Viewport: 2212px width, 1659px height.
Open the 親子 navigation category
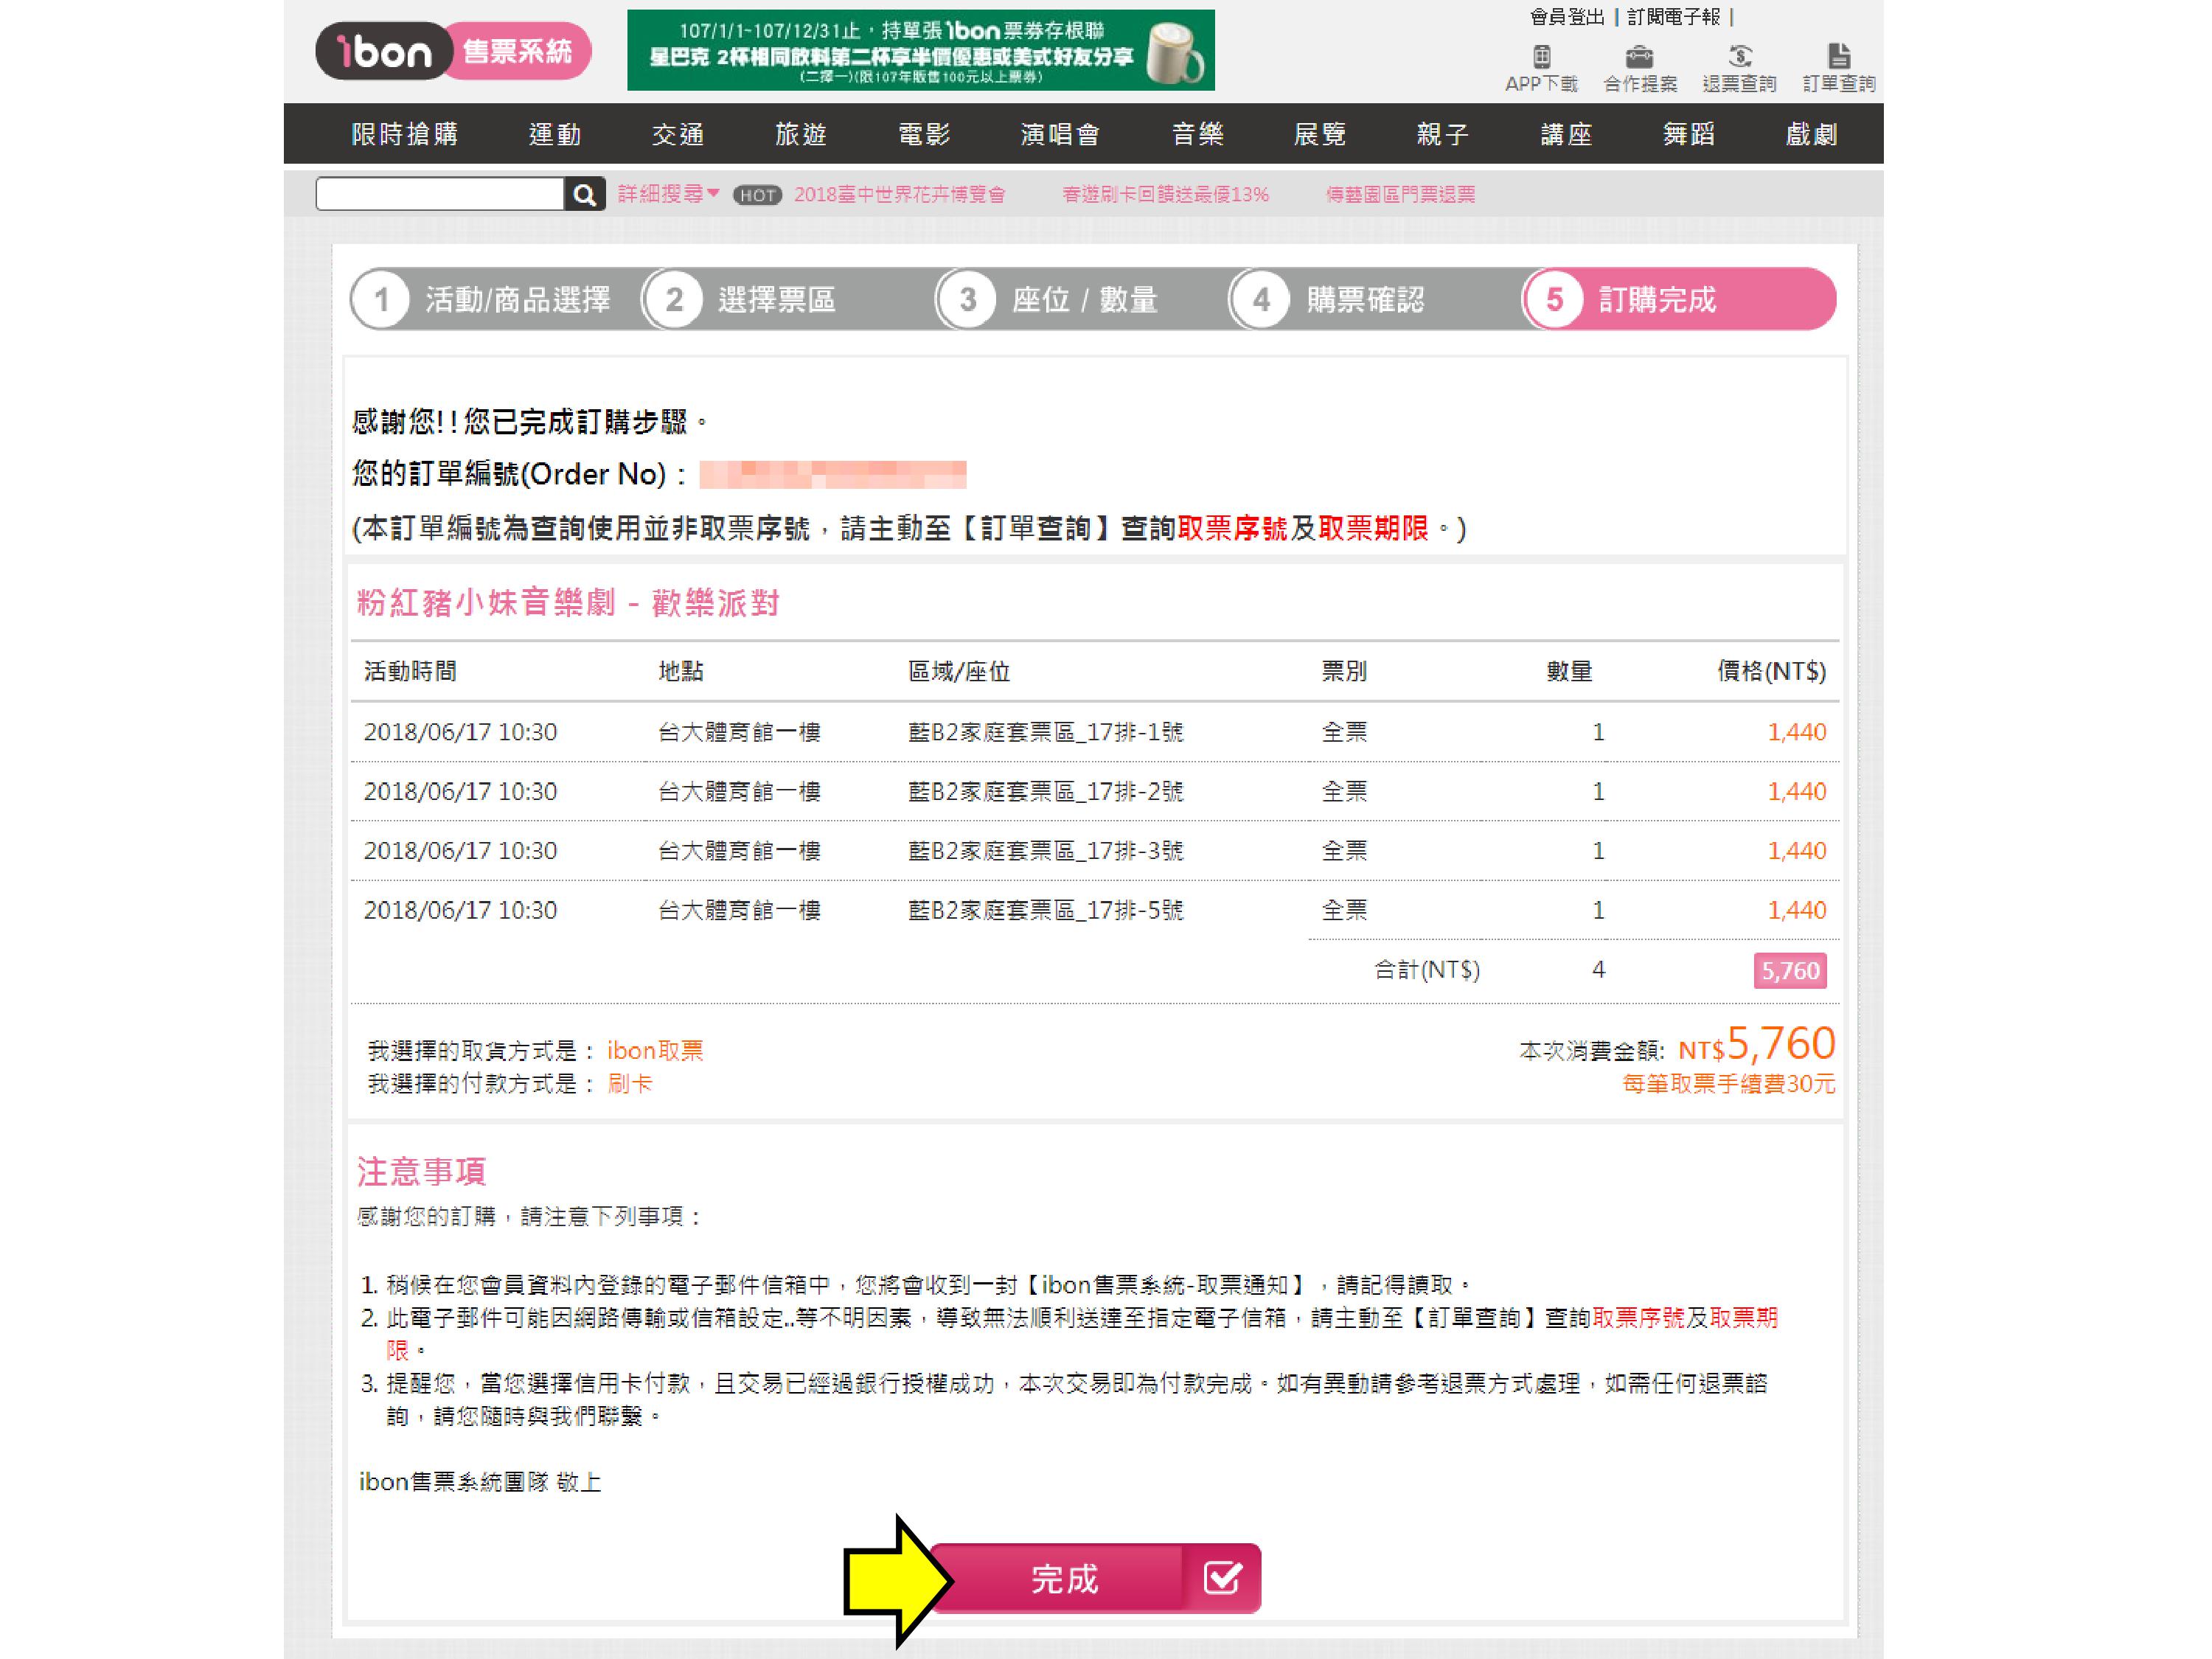1442,134
